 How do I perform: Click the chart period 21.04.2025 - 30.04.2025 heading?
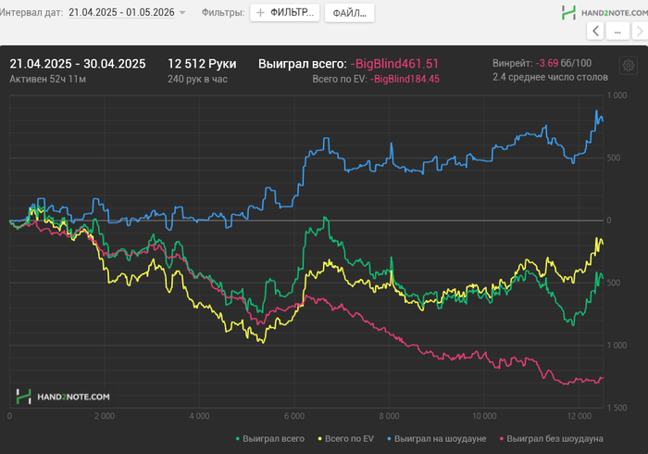click(x=78, y=64)
